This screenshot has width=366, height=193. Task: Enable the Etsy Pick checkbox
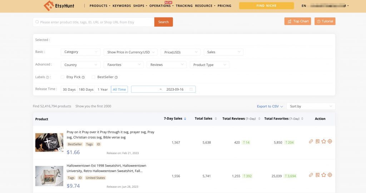tap(62, 77)
